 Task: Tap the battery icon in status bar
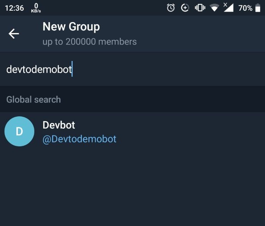[258, 8]
